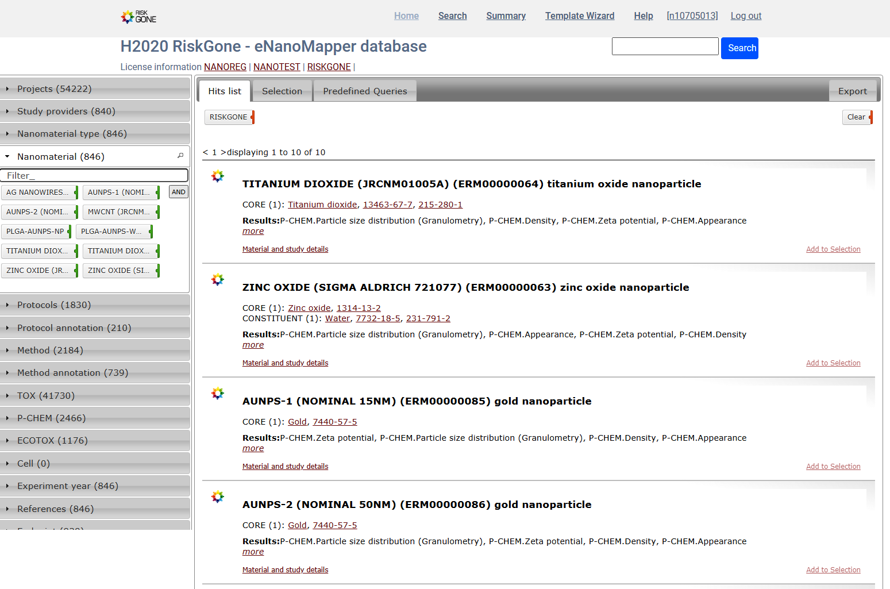
Task: Switch to the Selection tab
Action: tap(282, 91)
